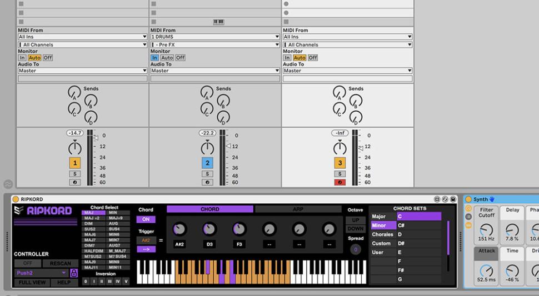539x296 pixels.
Task: Click the track 2 pan knob
Action: coord(207,148)
